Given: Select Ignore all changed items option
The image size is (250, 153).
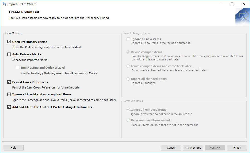Looking at the screenshot, I should pos(128,79).
